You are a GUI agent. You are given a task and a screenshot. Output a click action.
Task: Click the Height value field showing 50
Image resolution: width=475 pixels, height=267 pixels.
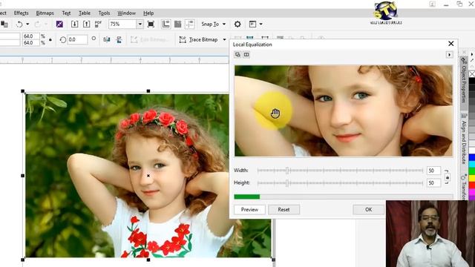(433, 183)
